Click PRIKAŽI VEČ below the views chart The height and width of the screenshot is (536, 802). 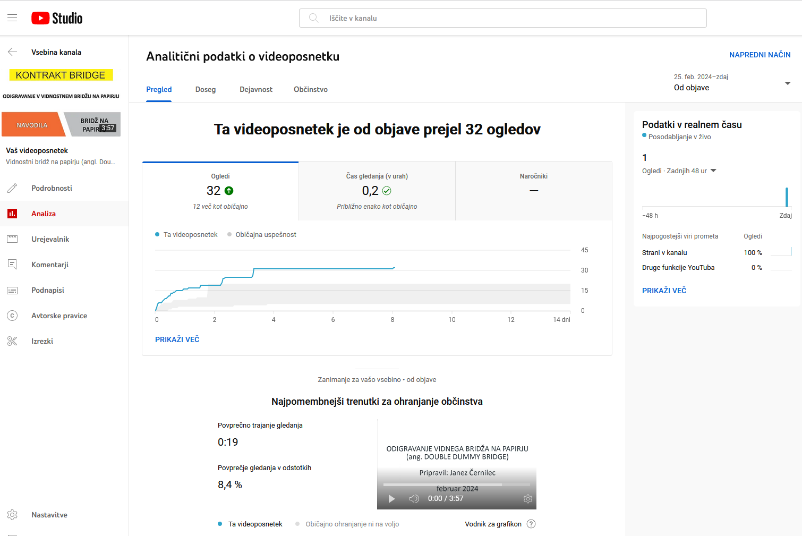(x=177, y=339)
